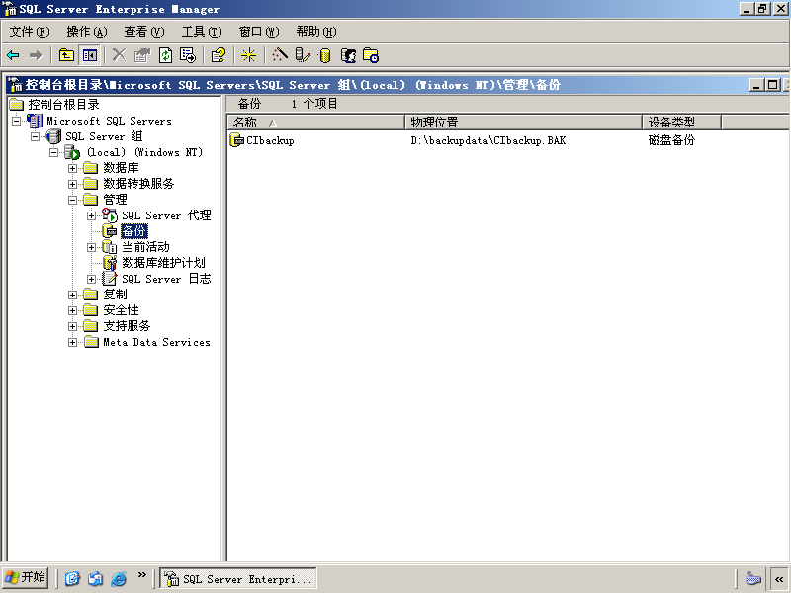
Task: Click the Forward arrow toolbar icon
Action: pyautogui.click(x=36, y=55)
